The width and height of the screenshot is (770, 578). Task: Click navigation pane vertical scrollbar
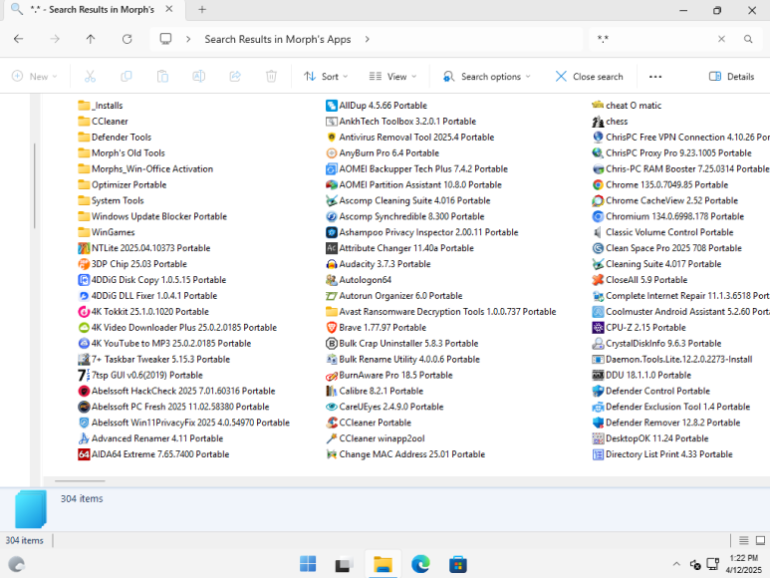(35, 185)
